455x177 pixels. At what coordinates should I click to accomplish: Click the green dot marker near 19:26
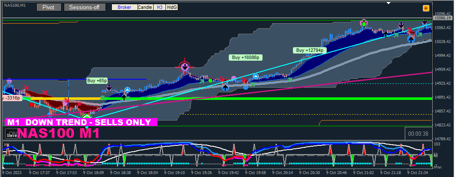[x=210, y=80]
